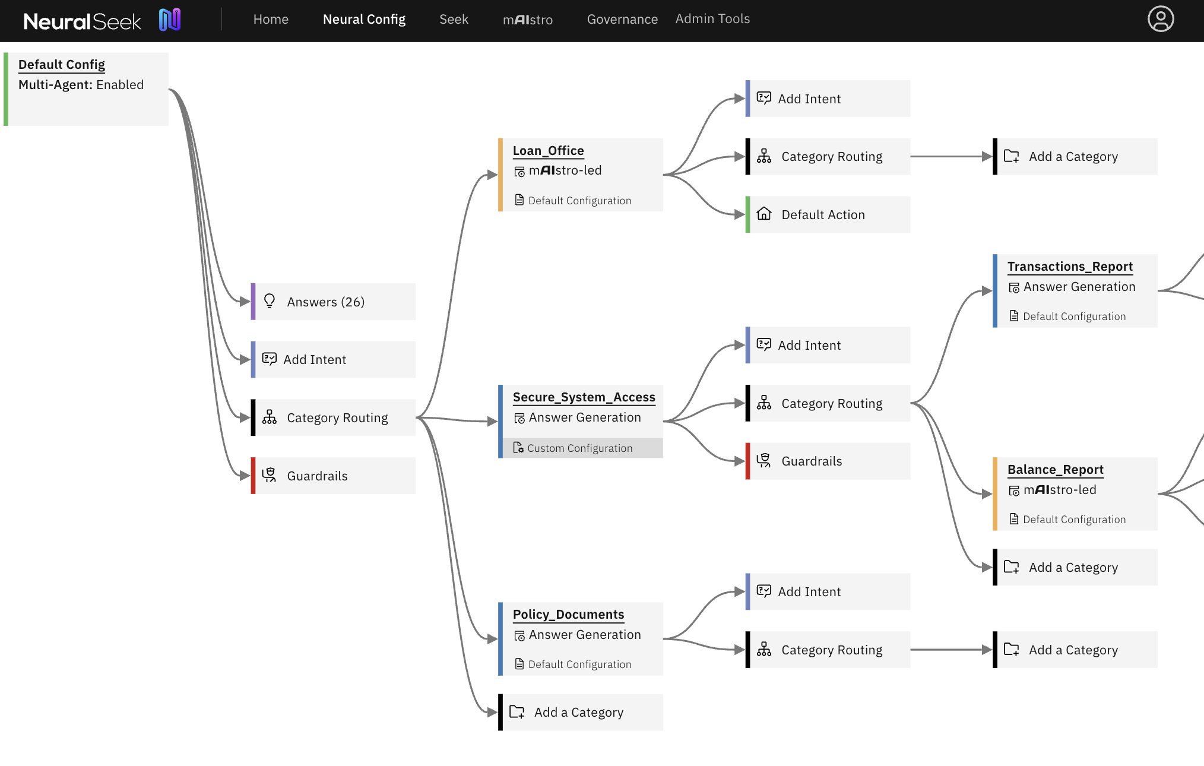Image resolution: width=1204 pixels, height=766 pixels.
Task: Open the mAIstro navigation item
Action: (x=527, y=20)
